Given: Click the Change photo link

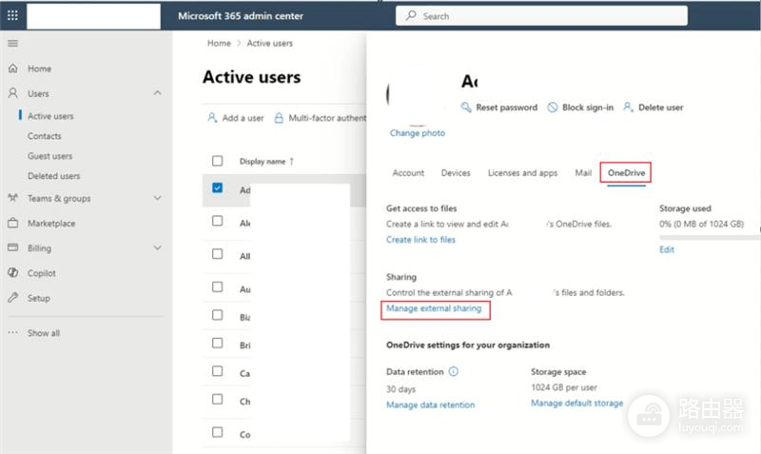Looking at the screenshot, I should coord(418,132).
